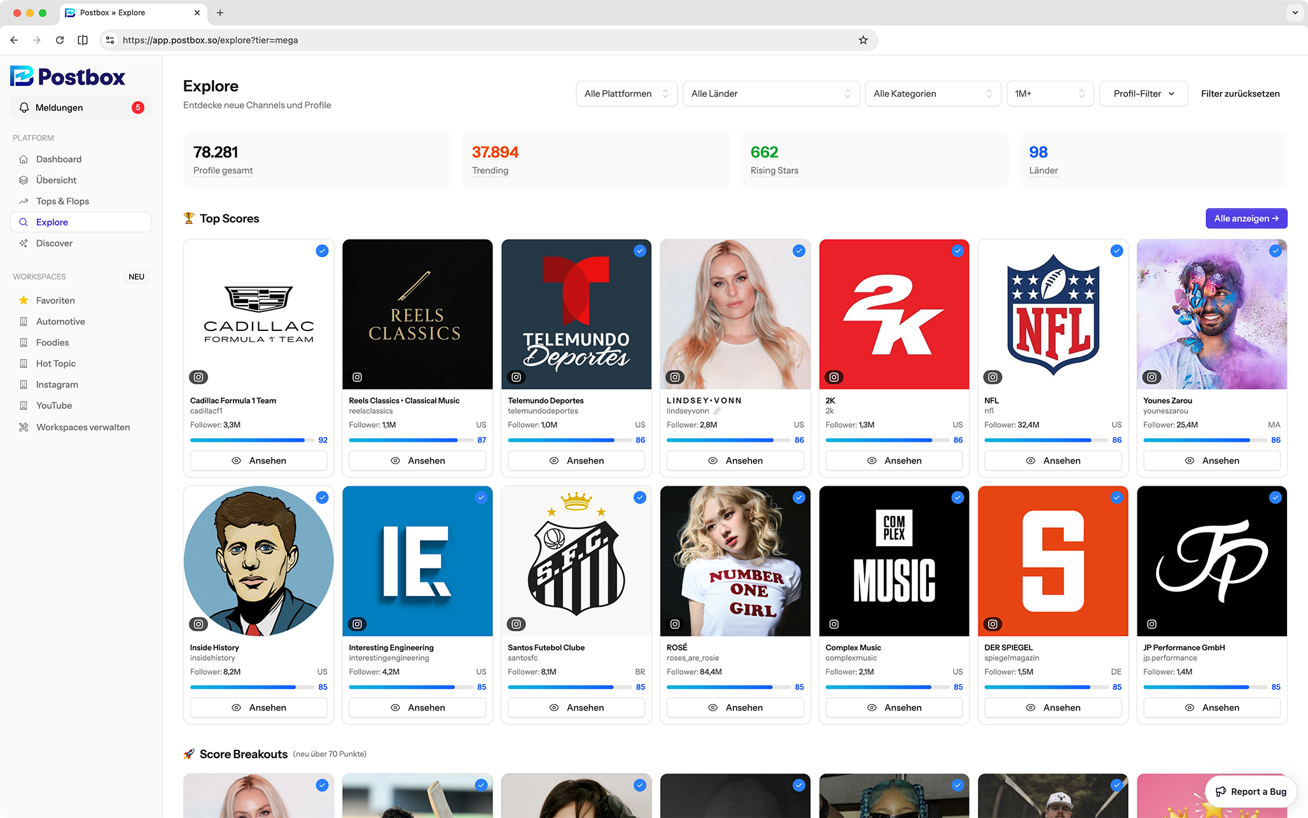Reload the page in browser
This screenshot has height=818, width=1308.
60,40
